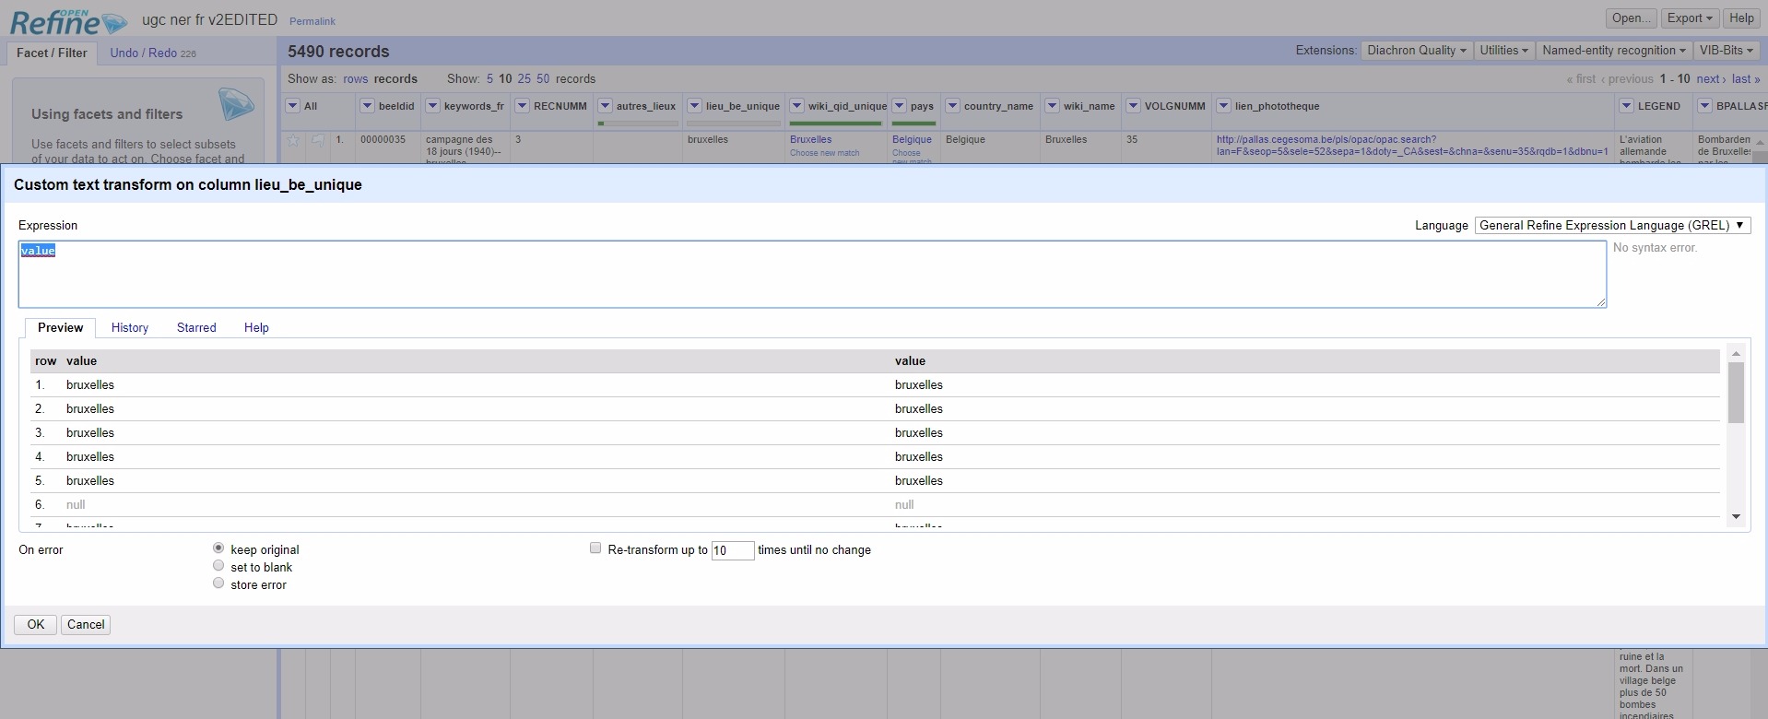Viewport: 1768px width, 719px height.
Task: Open the pallas.cegesoma.be photo link
Action: (1412, 146)
